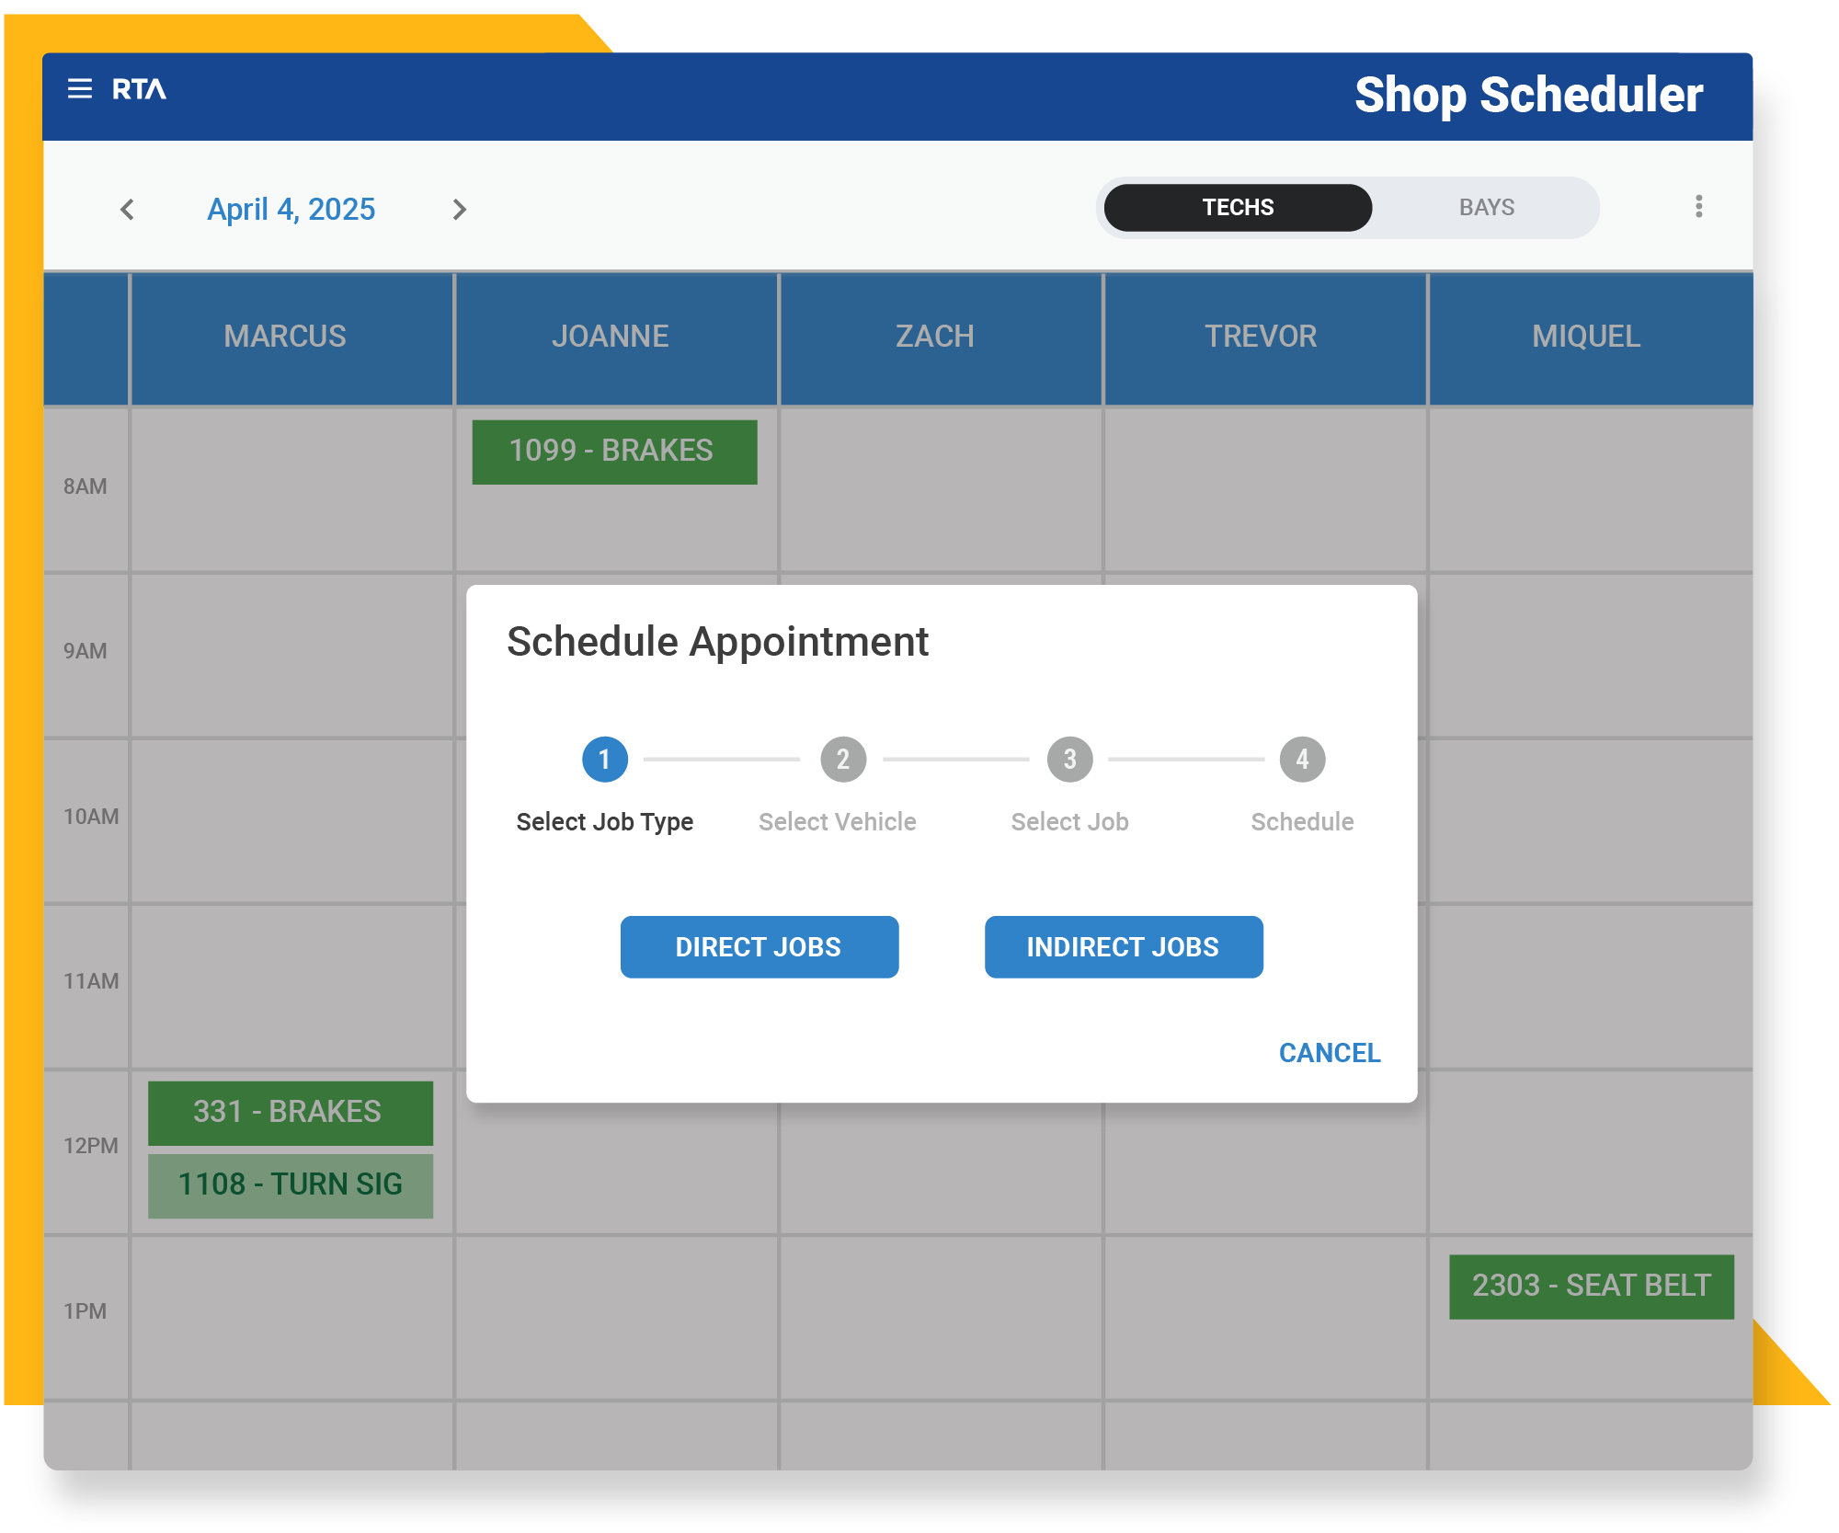The image size is (1839, 1533).
Task: Switch to the BAYS view
Action: 1485,206
